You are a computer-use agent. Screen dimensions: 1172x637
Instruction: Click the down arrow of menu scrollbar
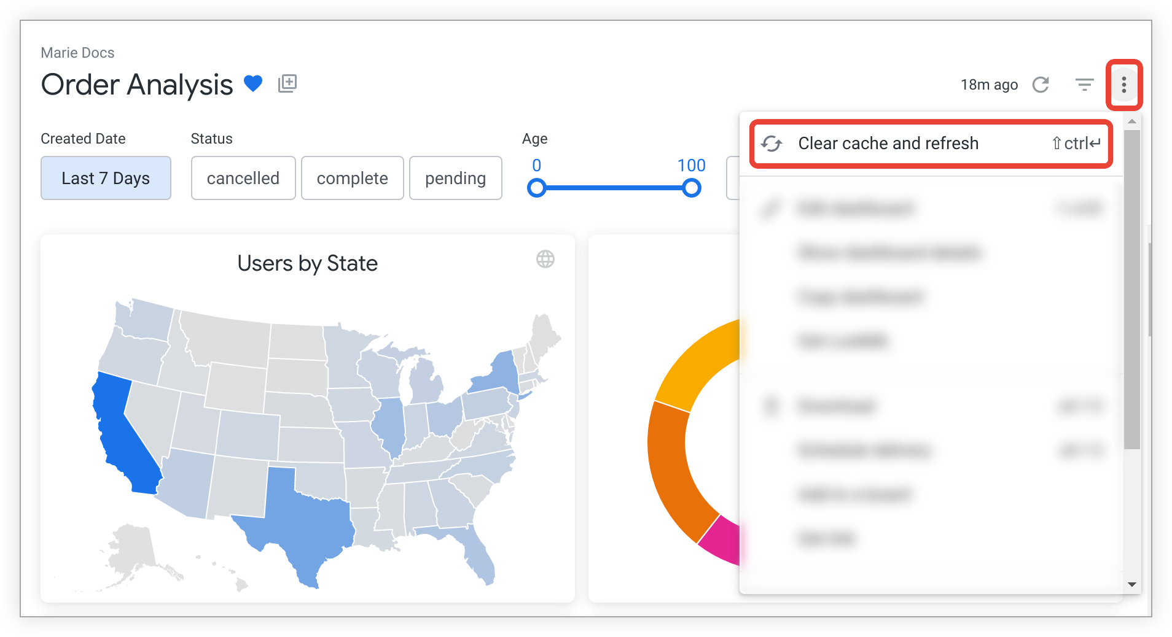click(1132, 584)
